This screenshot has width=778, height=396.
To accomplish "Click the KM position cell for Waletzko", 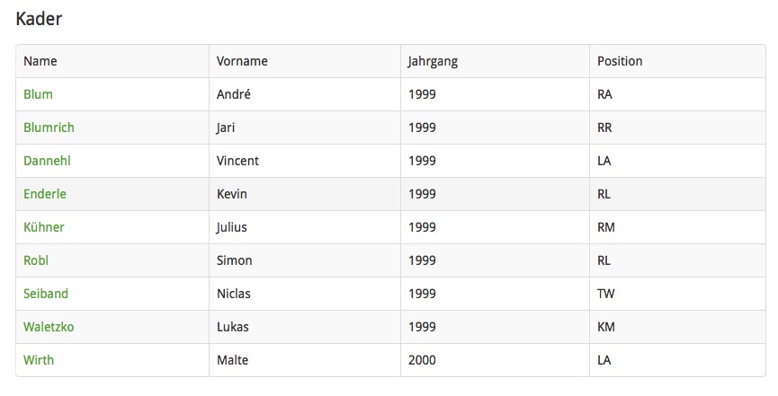I will (606, 327).
